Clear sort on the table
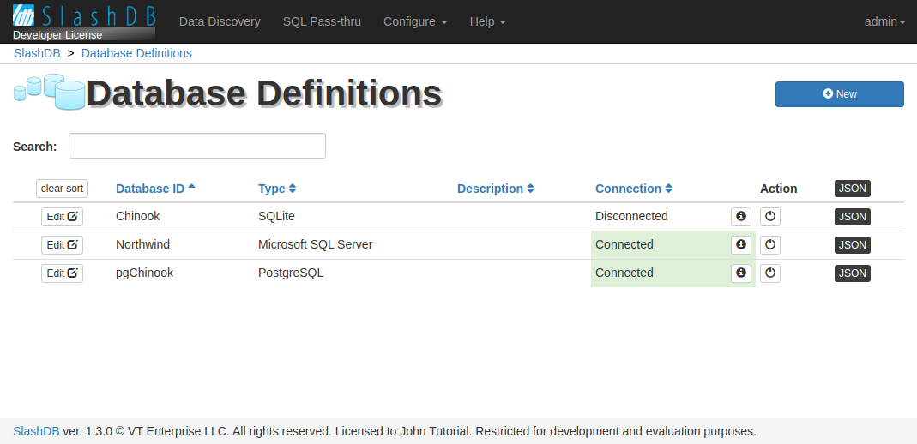Screen dimensions: 917x444 (62, 189)
